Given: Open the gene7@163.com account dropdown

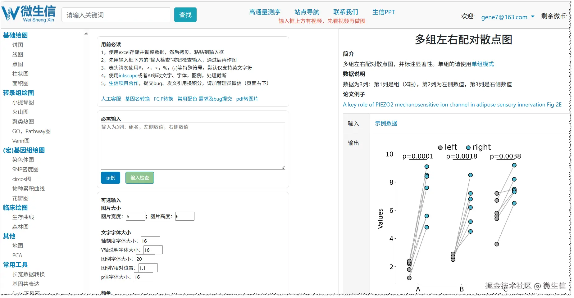Looking at the screenshot, I should click(x=508, y=17).
